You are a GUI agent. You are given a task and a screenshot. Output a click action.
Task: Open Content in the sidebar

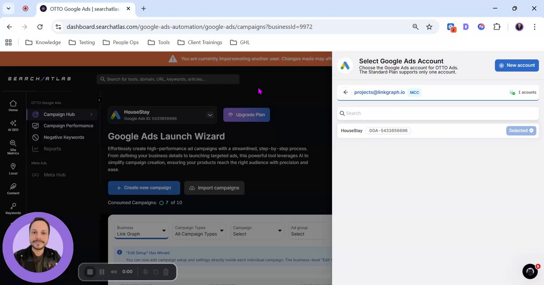(13, 189)
